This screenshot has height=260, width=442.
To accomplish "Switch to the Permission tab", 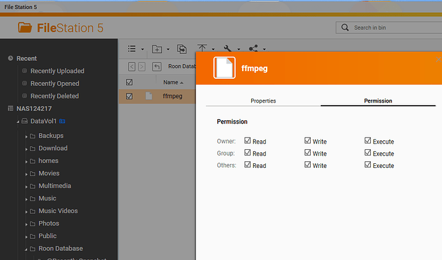I will [378, 101].
